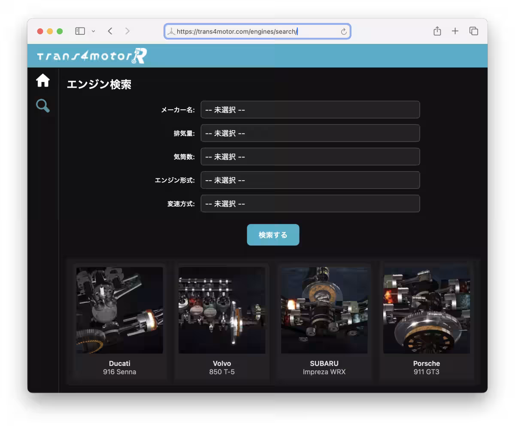
Task: Open a new tab with the plus icon
Action: tap(455, 31)
